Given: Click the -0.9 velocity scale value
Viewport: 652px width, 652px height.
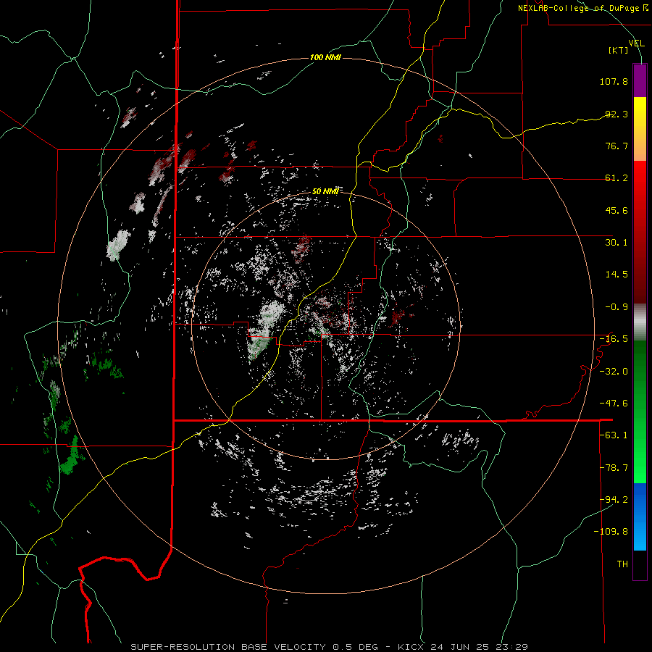Looking at the screenshot, I should (x=617, y=307).
